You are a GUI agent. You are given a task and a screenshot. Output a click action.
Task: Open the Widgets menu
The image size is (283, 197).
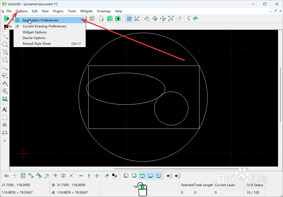[x=86, y=11]
